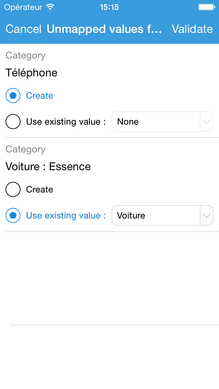219x389 pixels.
Task: Tap the Create label under Voiture : Essence
Action: [x=39, y=189]
